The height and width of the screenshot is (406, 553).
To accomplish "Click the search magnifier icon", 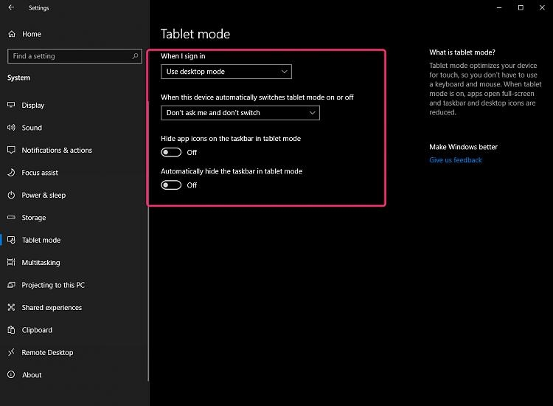I will click(135, 56).
